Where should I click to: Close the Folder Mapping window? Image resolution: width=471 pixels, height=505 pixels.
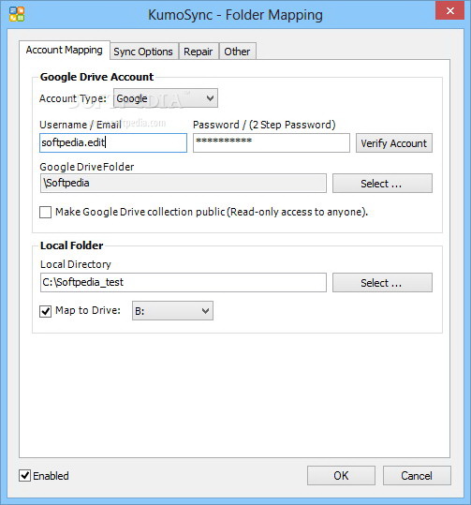click(x=449, y=10)
